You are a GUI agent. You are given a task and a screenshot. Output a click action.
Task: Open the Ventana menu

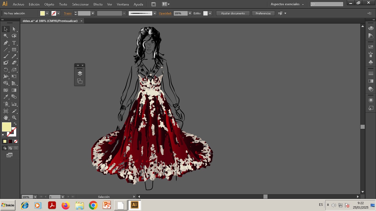point(123,4)
